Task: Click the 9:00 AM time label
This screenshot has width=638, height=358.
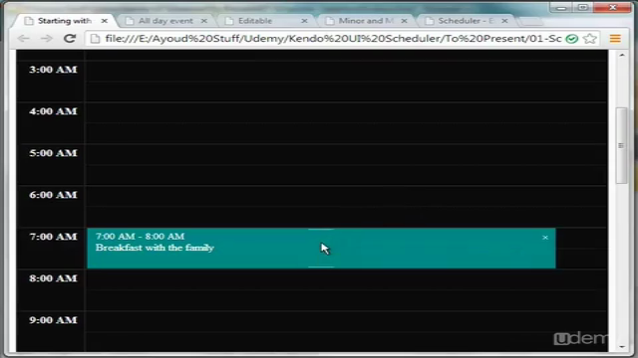Action: click(53, 320)
